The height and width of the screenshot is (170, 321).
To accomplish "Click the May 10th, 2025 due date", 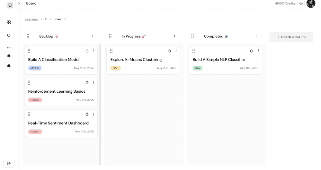I will 84,132.
